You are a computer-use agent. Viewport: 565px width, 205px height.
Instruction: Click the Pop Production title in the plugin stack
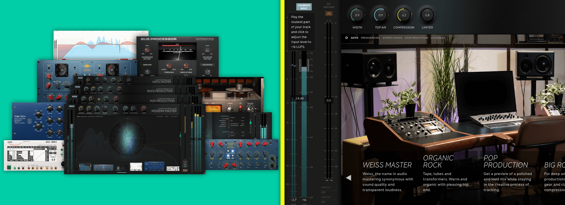click(162, 101)
